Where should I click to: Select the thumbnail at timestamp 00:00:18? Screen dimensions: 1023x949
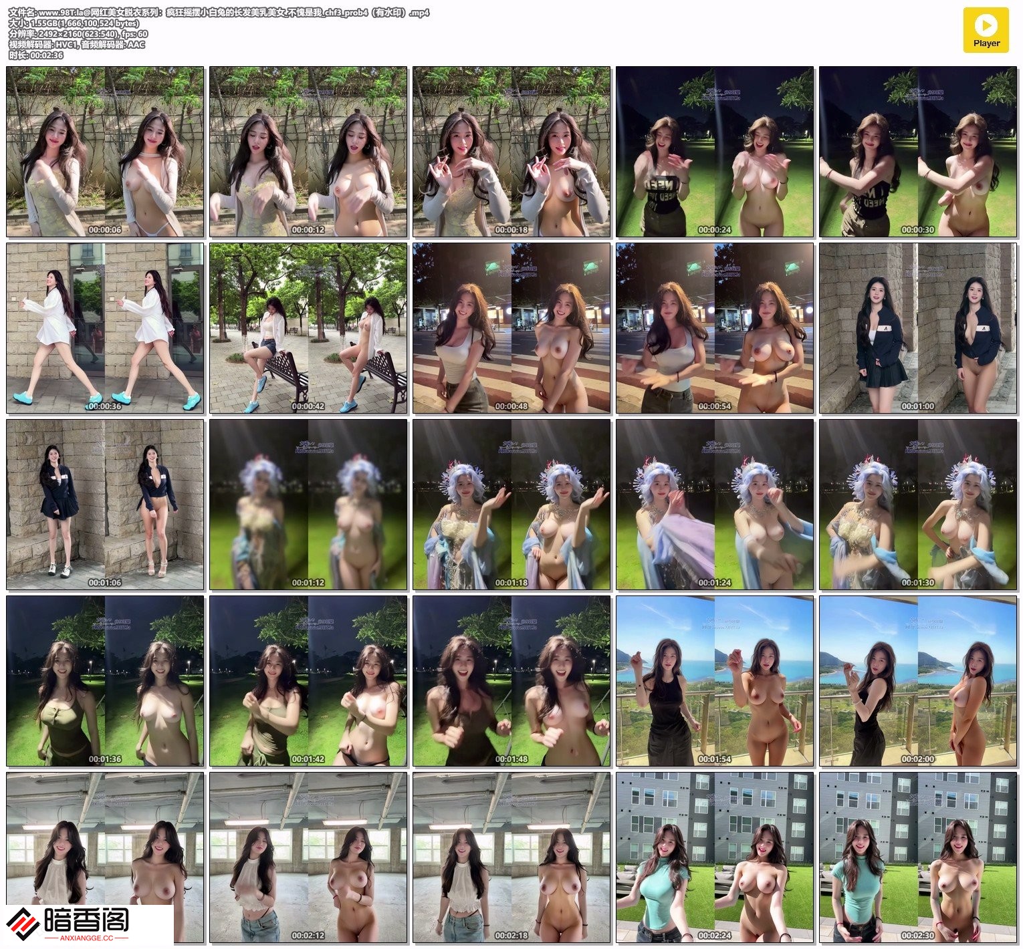point(511,152)
